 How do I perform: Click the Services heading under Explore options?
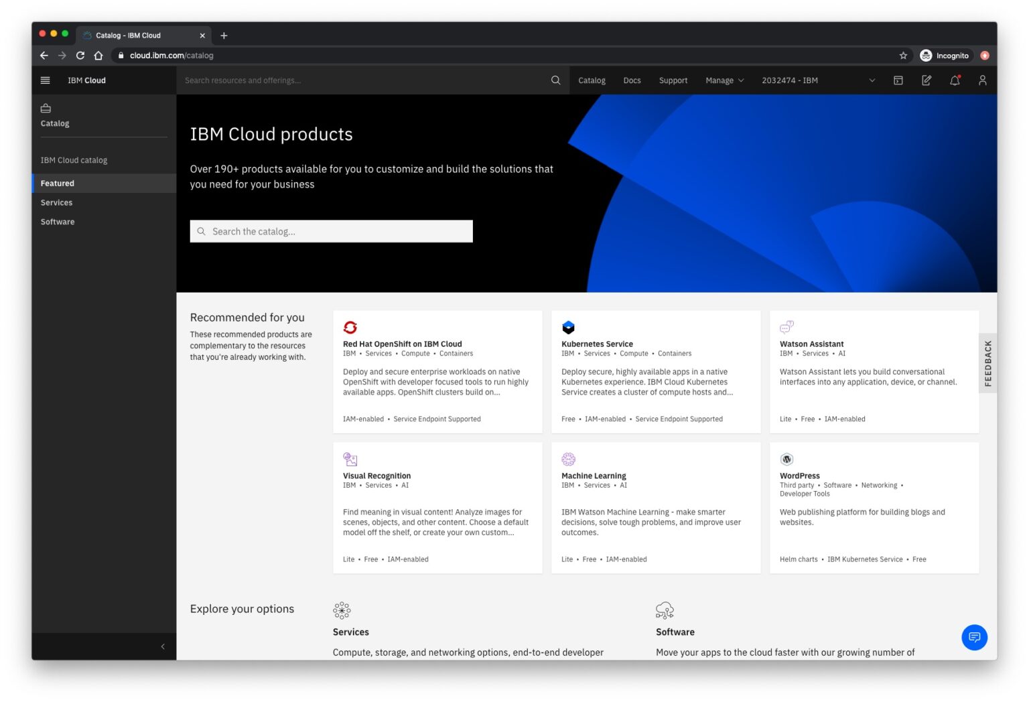350,632
